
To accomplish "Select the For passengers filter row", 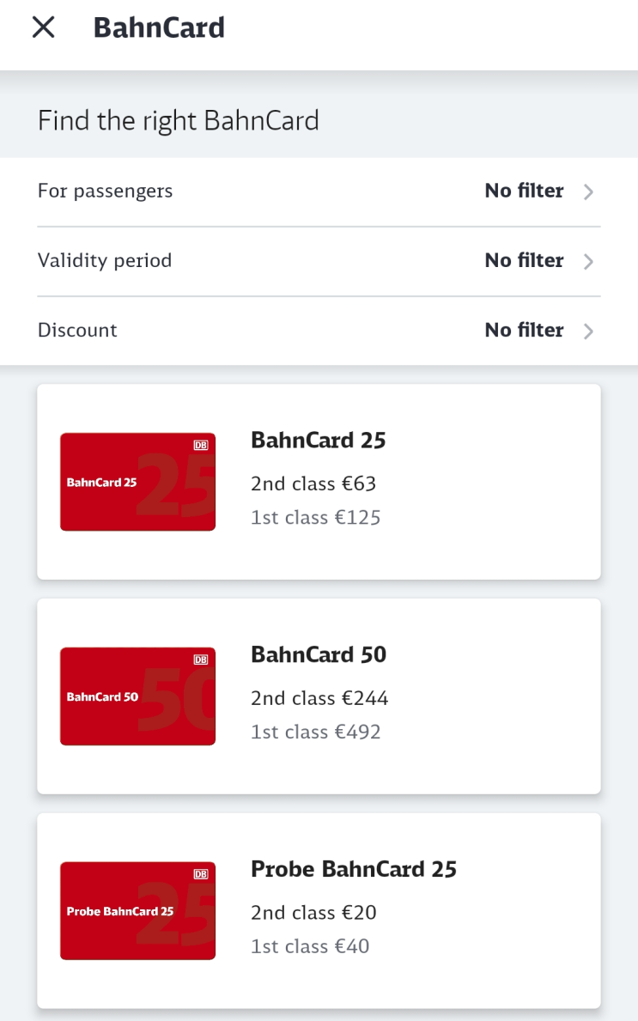I will click(319, 191).
